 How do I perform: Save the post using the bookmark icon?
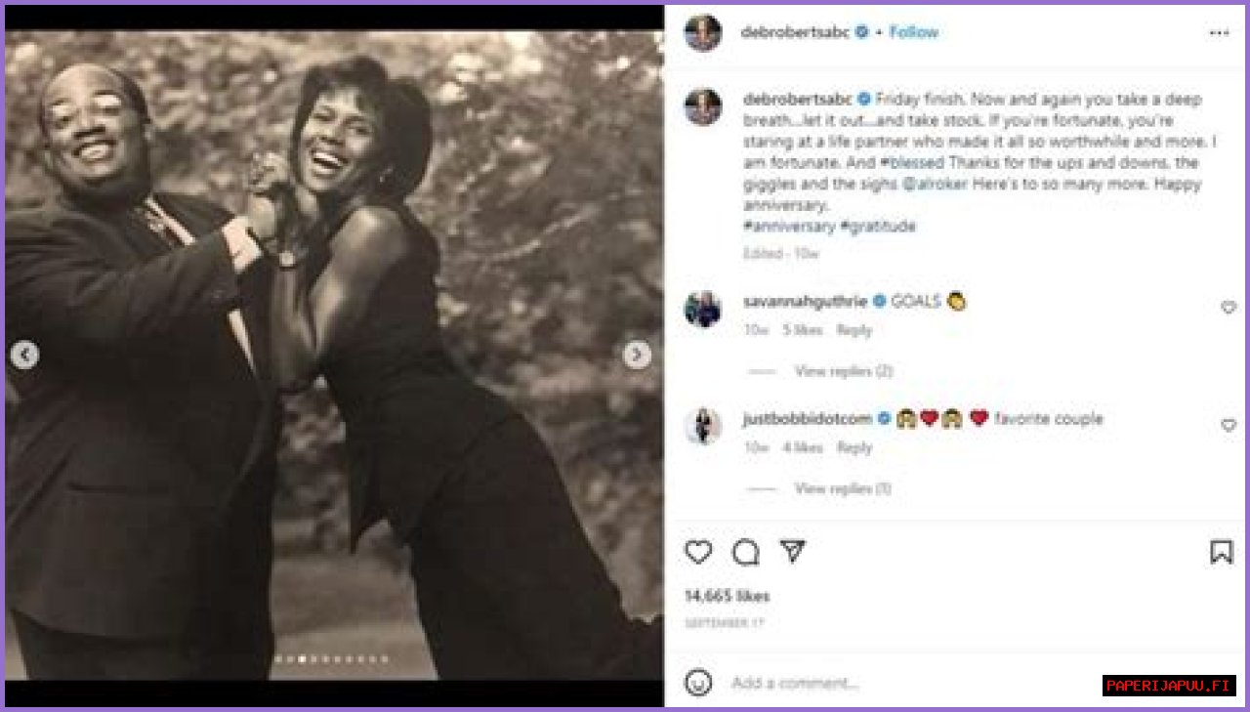click(x=1221, y=553)
